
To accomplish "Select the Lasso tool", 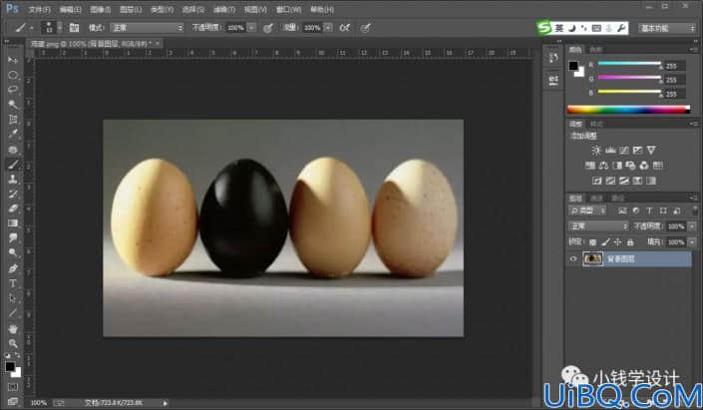I will pos(13,89).
